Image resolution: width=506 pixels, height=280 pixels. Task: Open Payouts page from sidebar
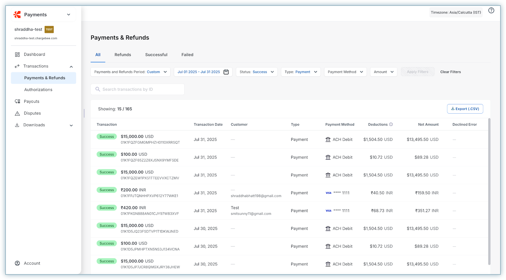coord(32,101)
